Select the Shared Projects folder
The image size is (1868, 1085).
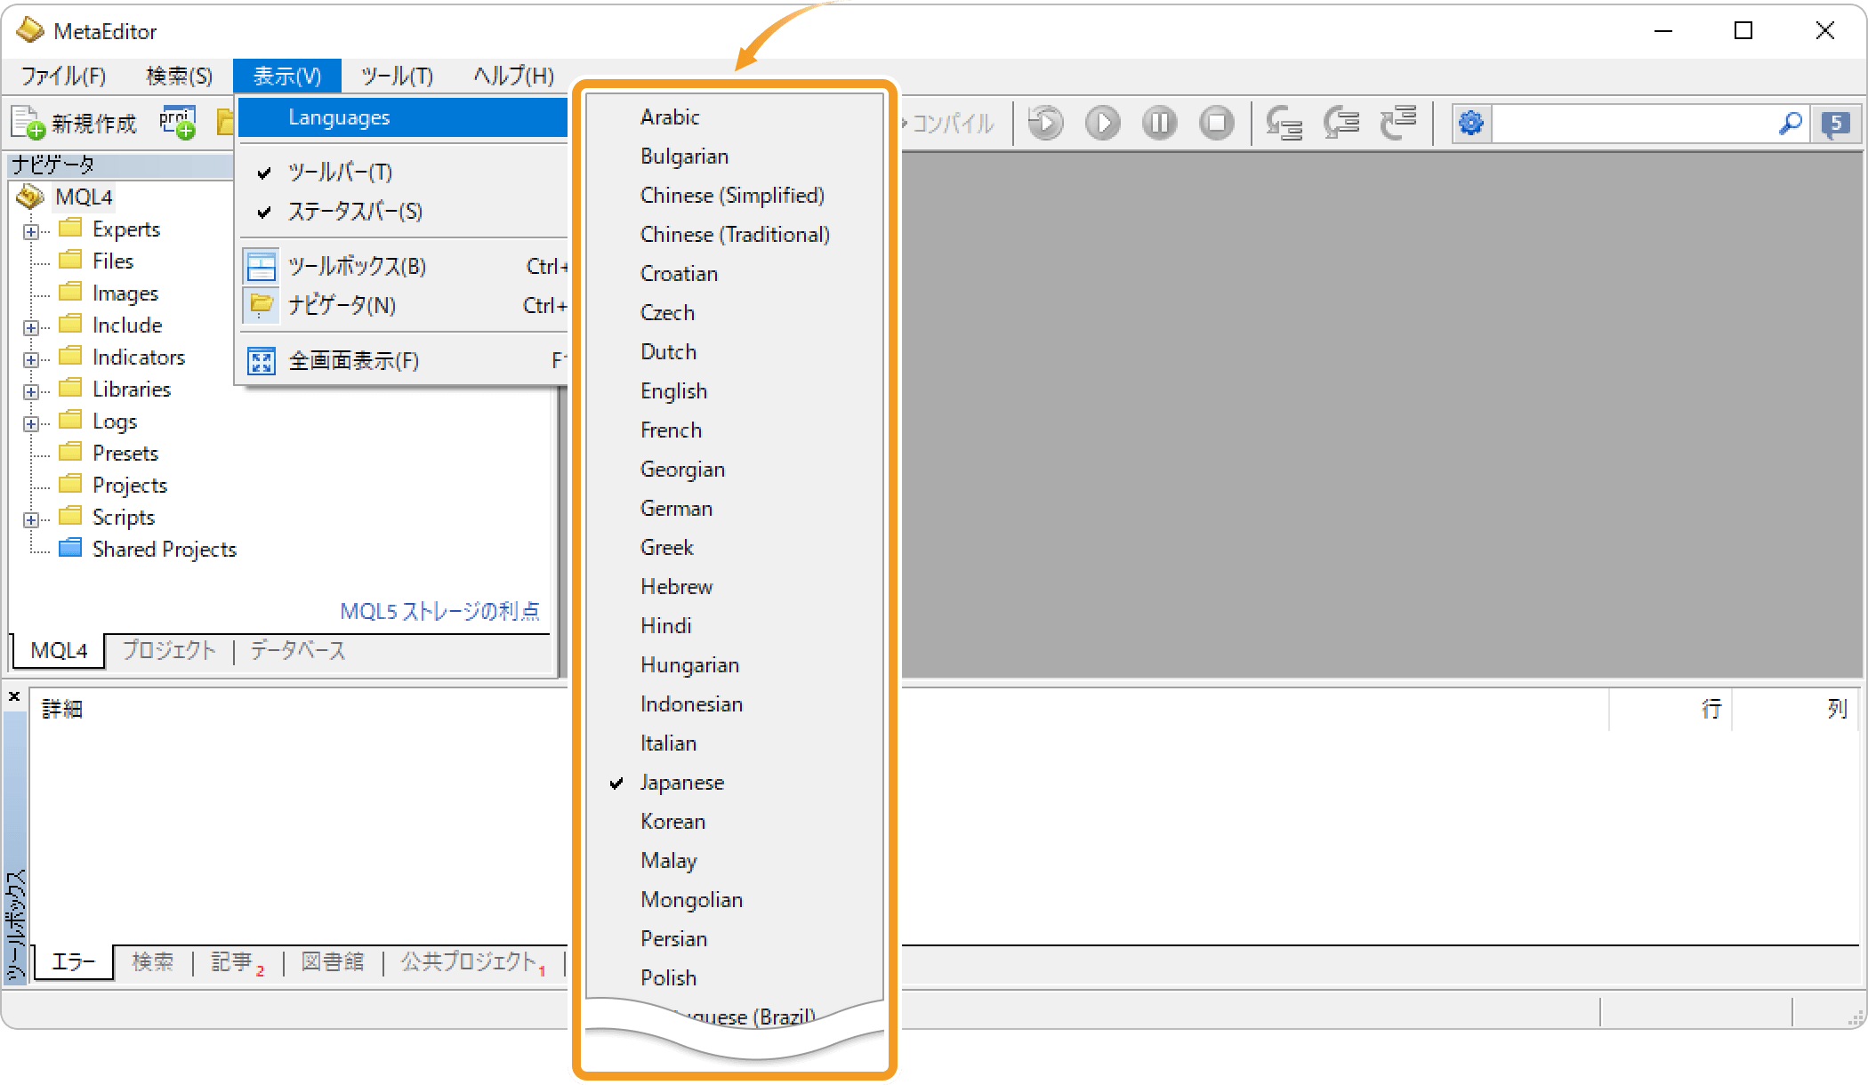[x=164, y=549]
